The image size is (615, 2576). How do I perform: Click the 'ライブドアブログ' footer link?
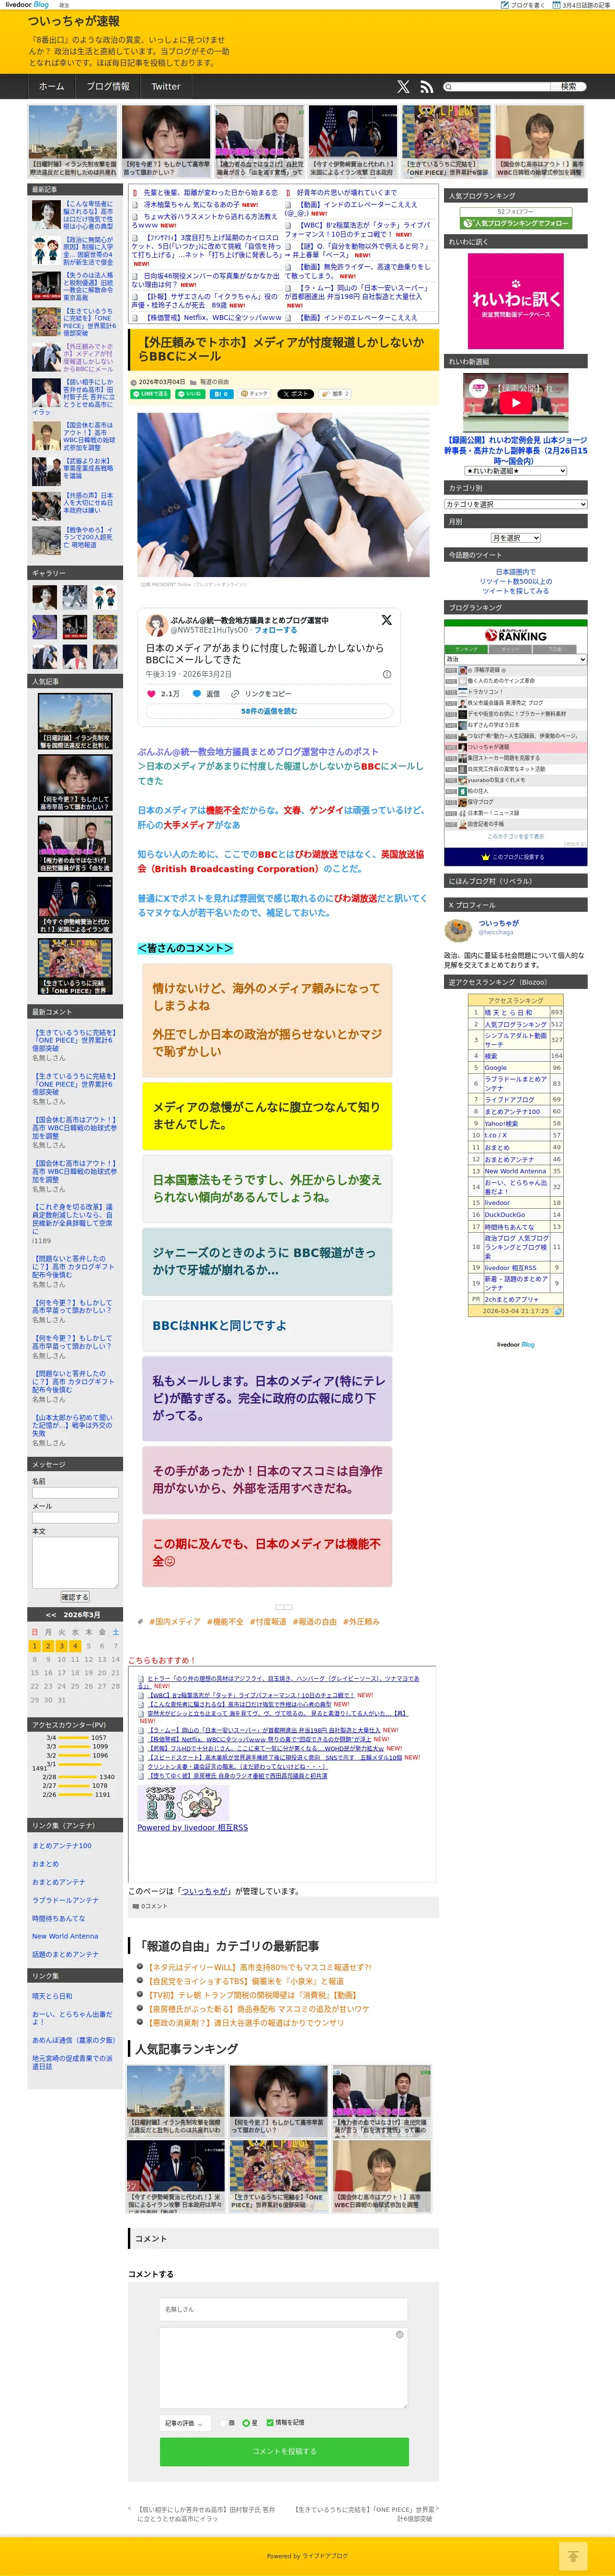pyautogui.click(x=325, y=2555)
